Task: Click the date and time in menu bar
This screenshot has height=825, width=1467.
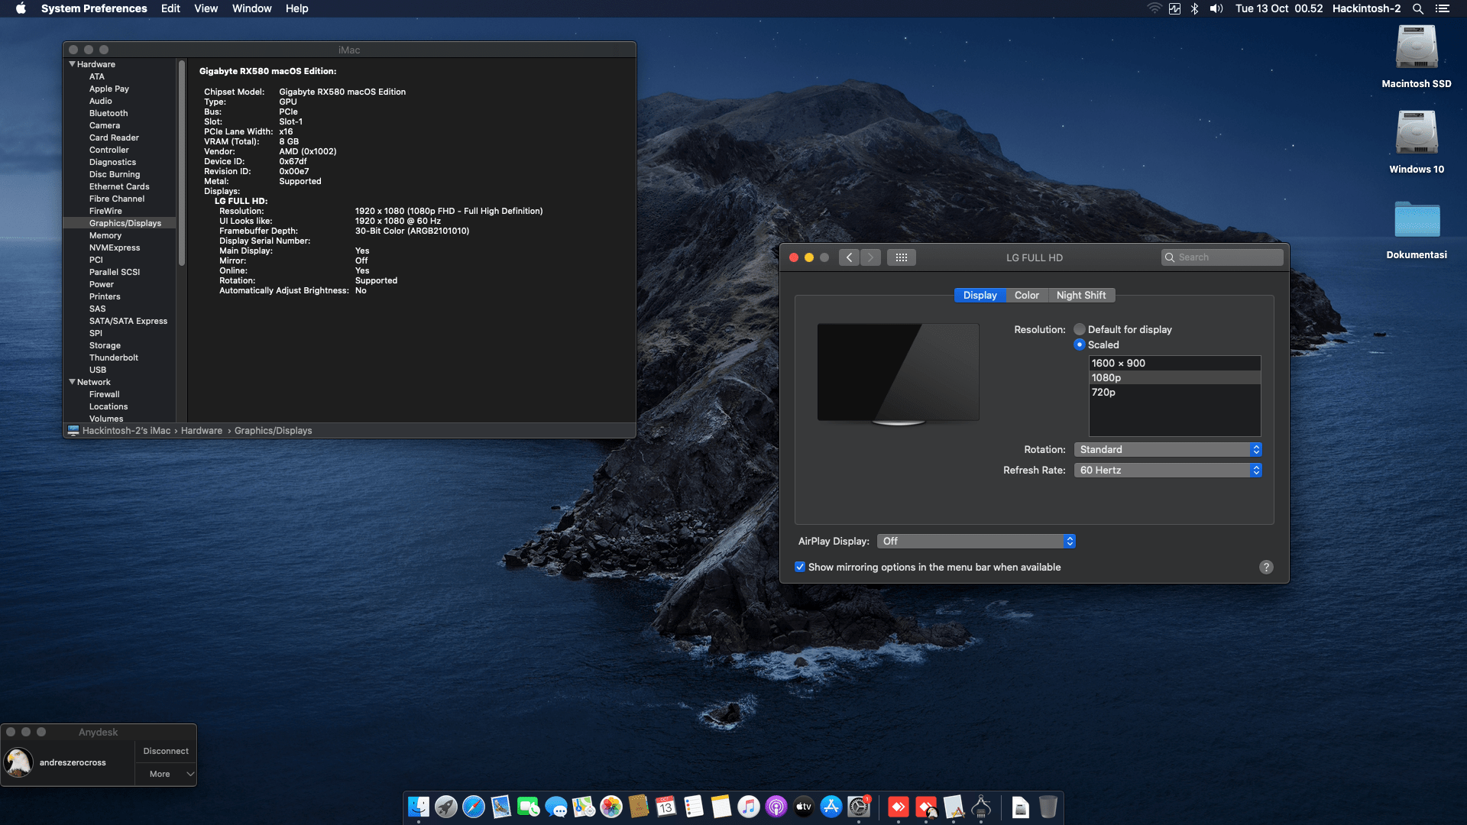Action: click(1278, 8)
